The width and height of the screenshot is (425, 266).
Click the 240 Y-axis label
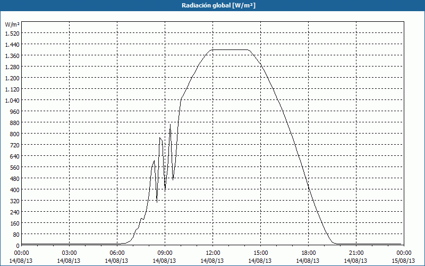pyautogui.click(x=15, y=212)
